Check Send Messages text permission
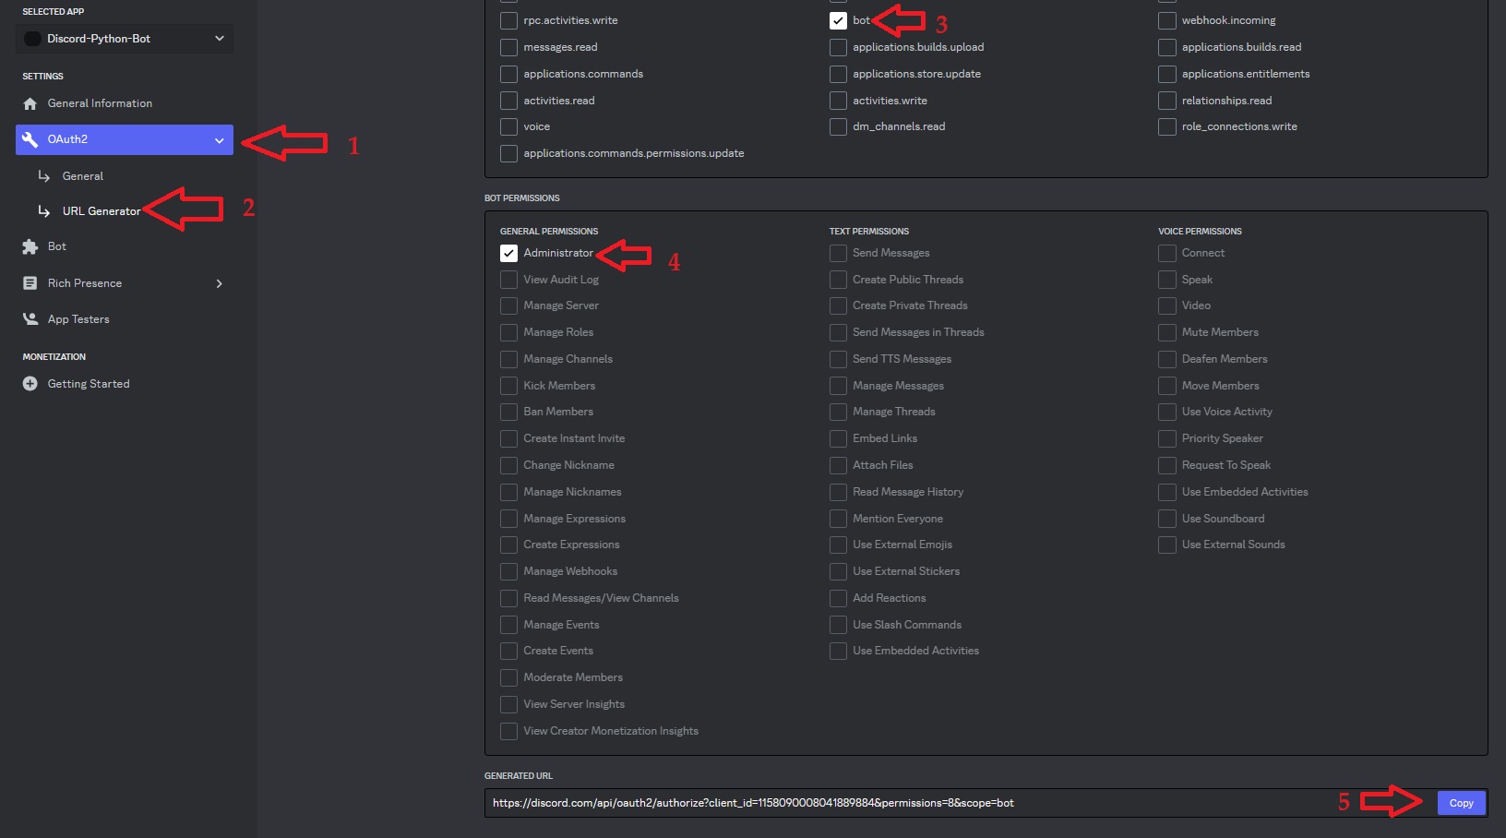 coord(838,253)
